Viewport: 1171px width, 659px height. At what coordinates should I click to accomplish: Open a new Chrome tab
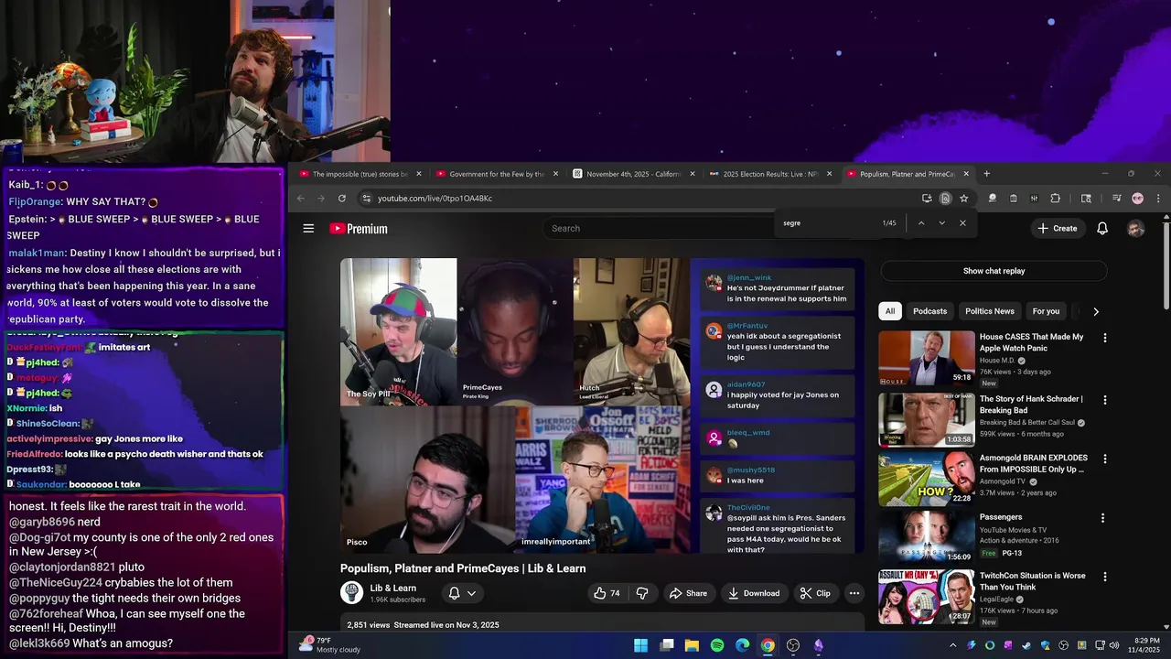986,174
